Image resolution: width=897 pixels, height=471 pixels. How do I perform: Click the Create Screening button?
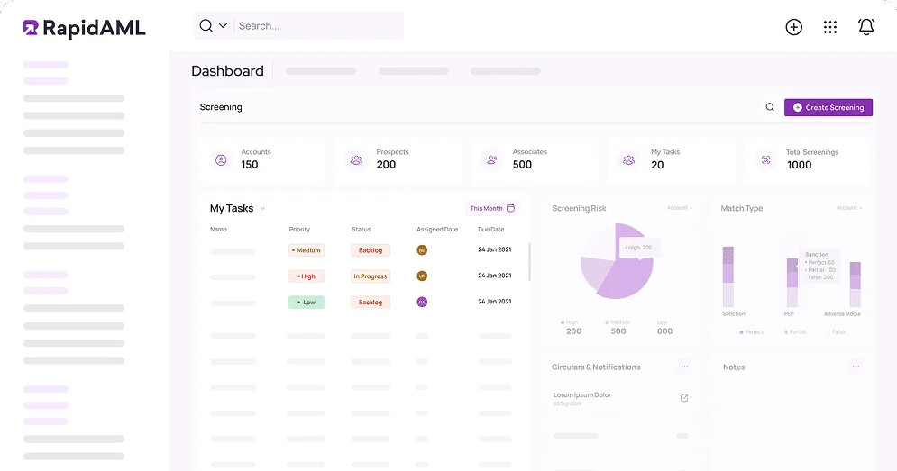pyautogui.click(x=828, y=107)
